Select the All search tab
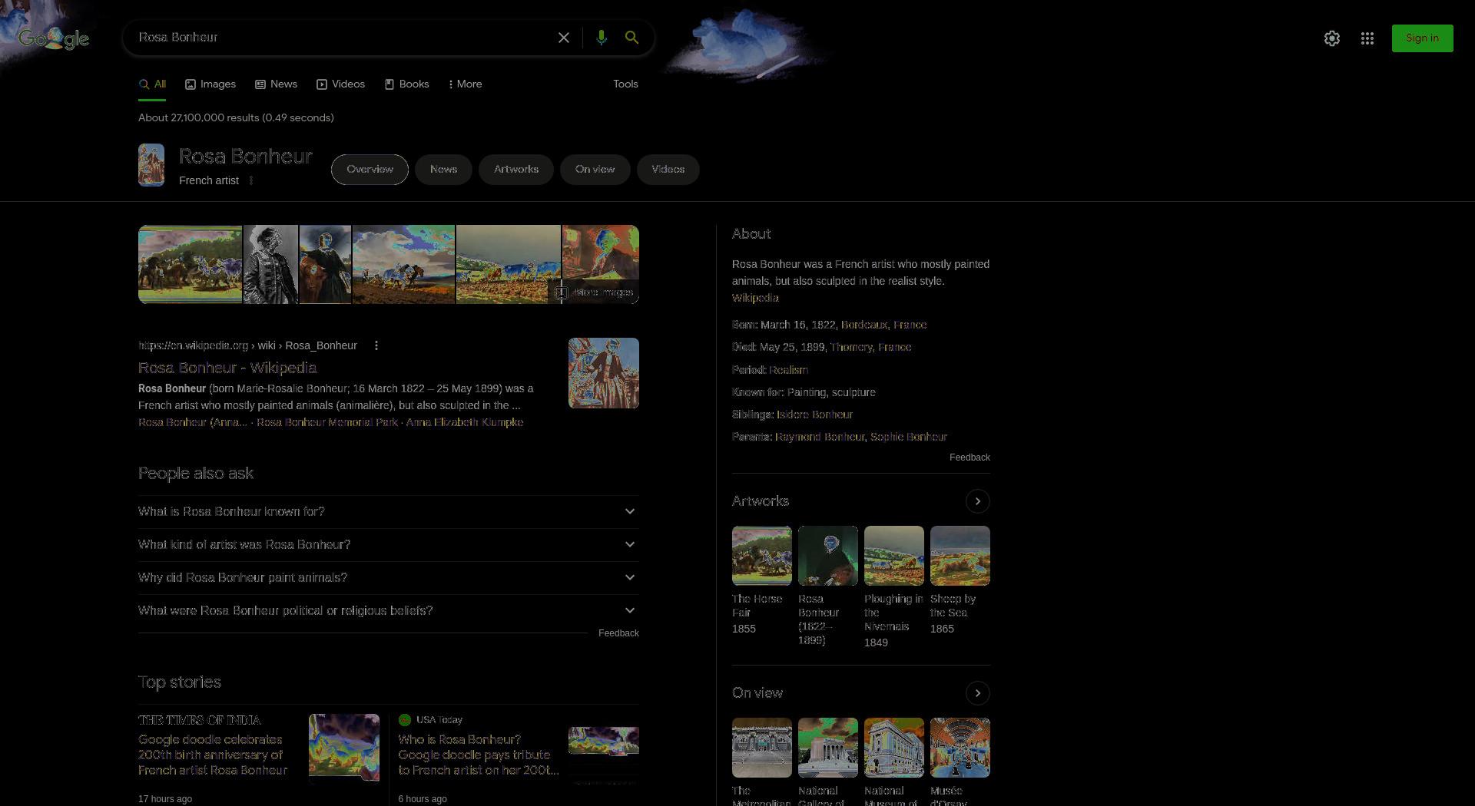Screen dimensions: 1475x806 (x=152, y=84)
